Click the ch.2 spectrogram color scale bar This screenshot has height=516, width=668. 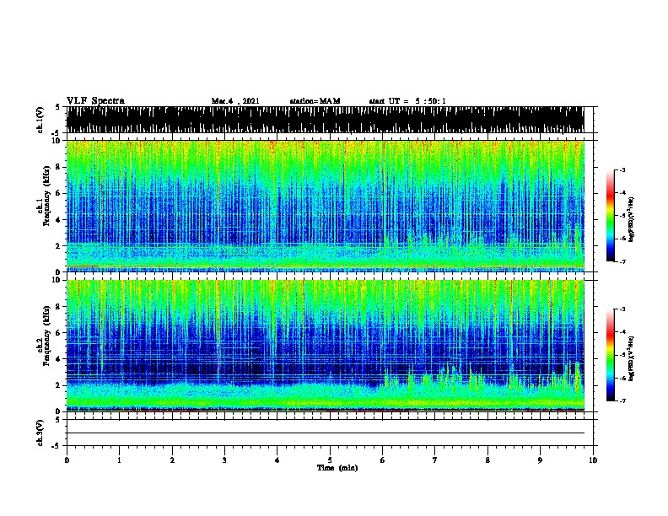(611, 355)
